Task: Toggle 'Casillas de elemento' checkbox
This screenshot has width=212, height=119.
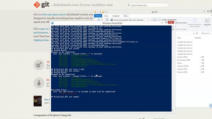Action: [x=160, y=20]
